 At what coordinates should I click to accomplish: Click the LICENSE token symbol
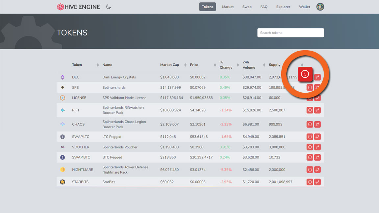79,98
